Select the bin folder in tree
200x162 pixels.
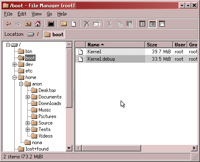[25, 51]
